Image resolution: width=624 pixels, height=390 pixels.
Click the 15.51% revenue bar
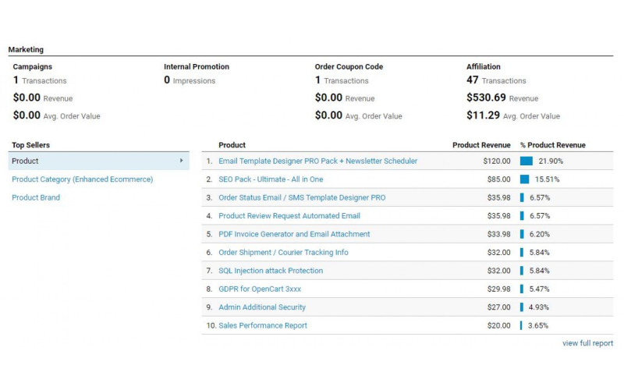point(524,179)
